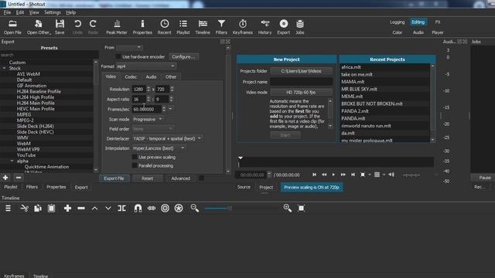Click the timeline Overwrite down-arrow icon
The height and width of the screenshot is (278, 495).
point(108,208)
